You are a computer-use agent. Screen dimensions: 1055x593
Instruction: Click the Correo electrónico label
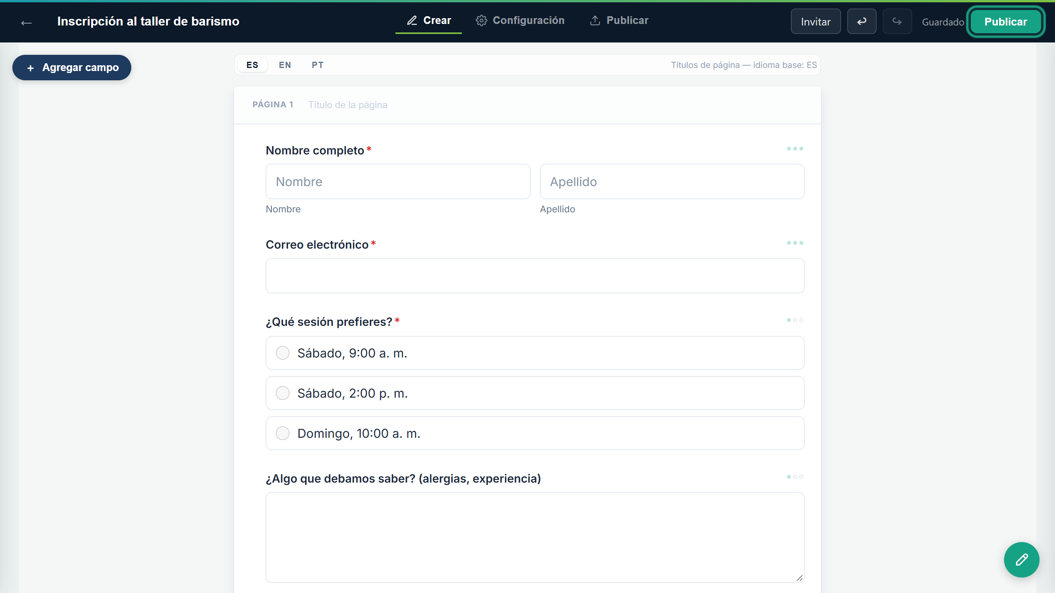point(317,244)
